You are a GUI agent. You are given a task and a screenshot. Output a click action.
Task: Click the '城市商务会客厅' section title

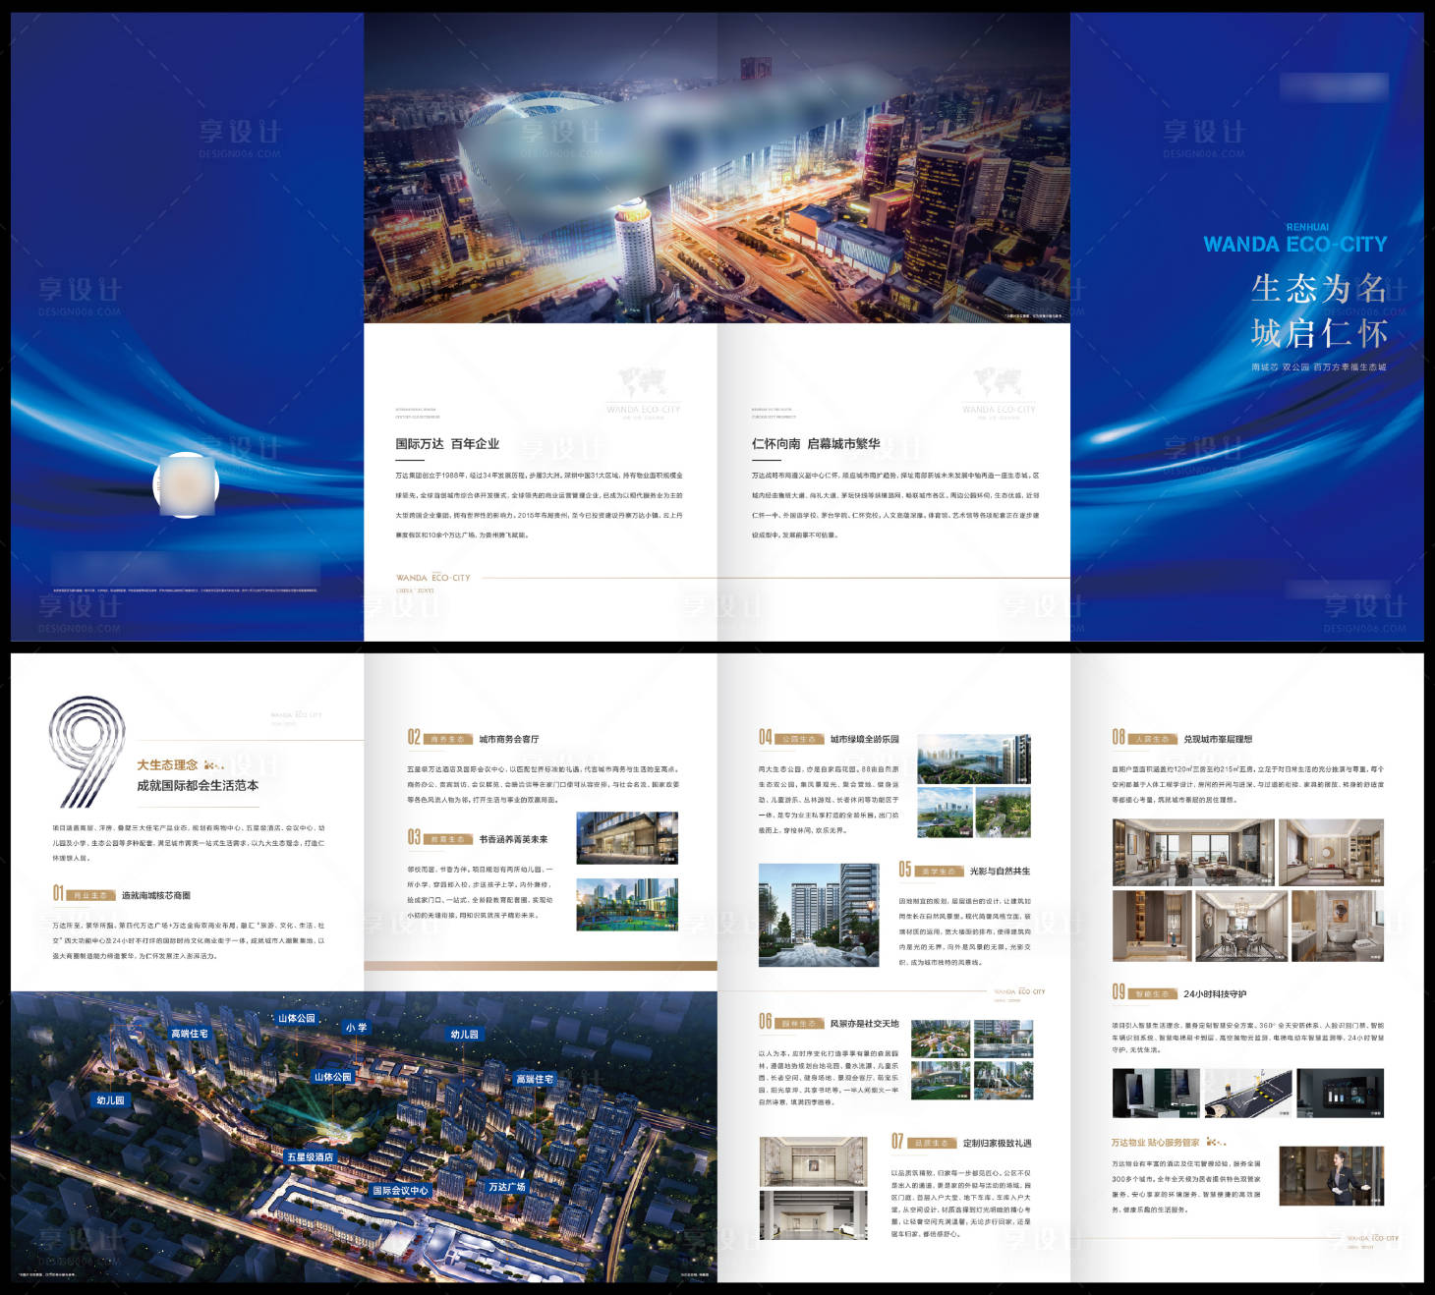(x=509, y=739)
